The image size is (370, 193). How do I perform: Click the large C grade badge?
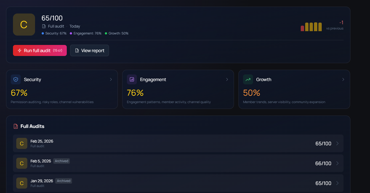[x=24, y=25]
